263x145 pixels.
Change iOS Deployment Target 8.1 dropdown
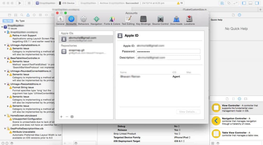click(x=179, y=141)
